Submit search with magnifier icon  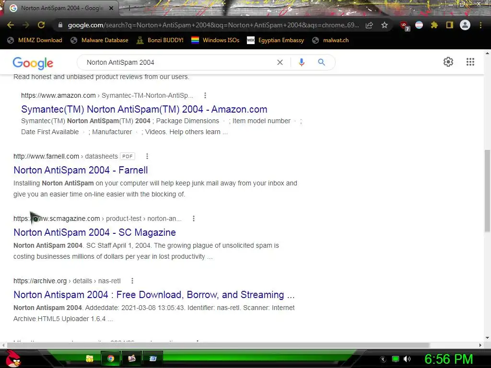click(x=321, y=62)
